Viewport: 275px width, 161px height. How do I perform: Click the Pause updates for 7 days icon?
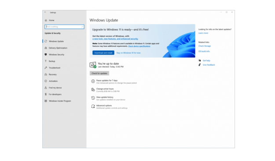click(93, 81)
